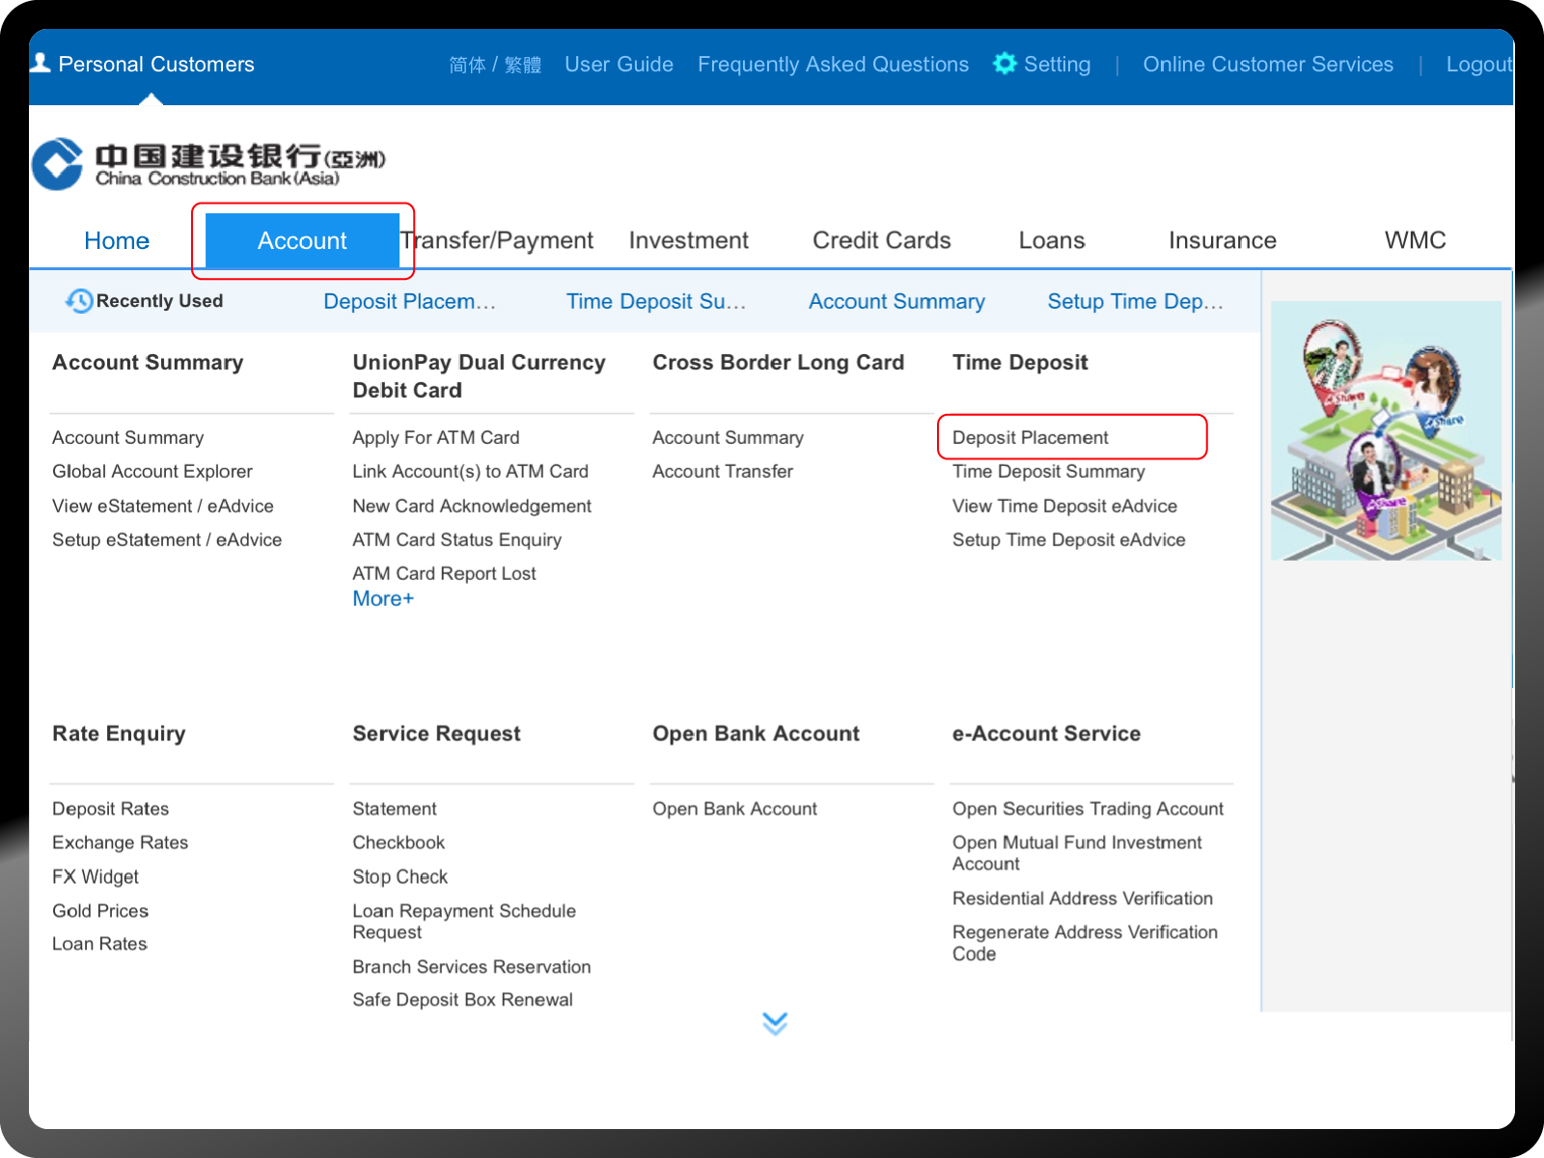Log out using the Logout link
Viewport: 1544px width, 1158px height.
[1477, 65]
